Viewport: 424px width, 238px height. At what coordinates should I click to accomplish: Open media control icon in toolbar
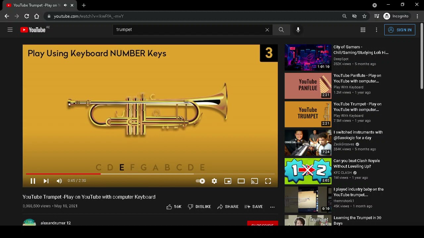(377, 16)
